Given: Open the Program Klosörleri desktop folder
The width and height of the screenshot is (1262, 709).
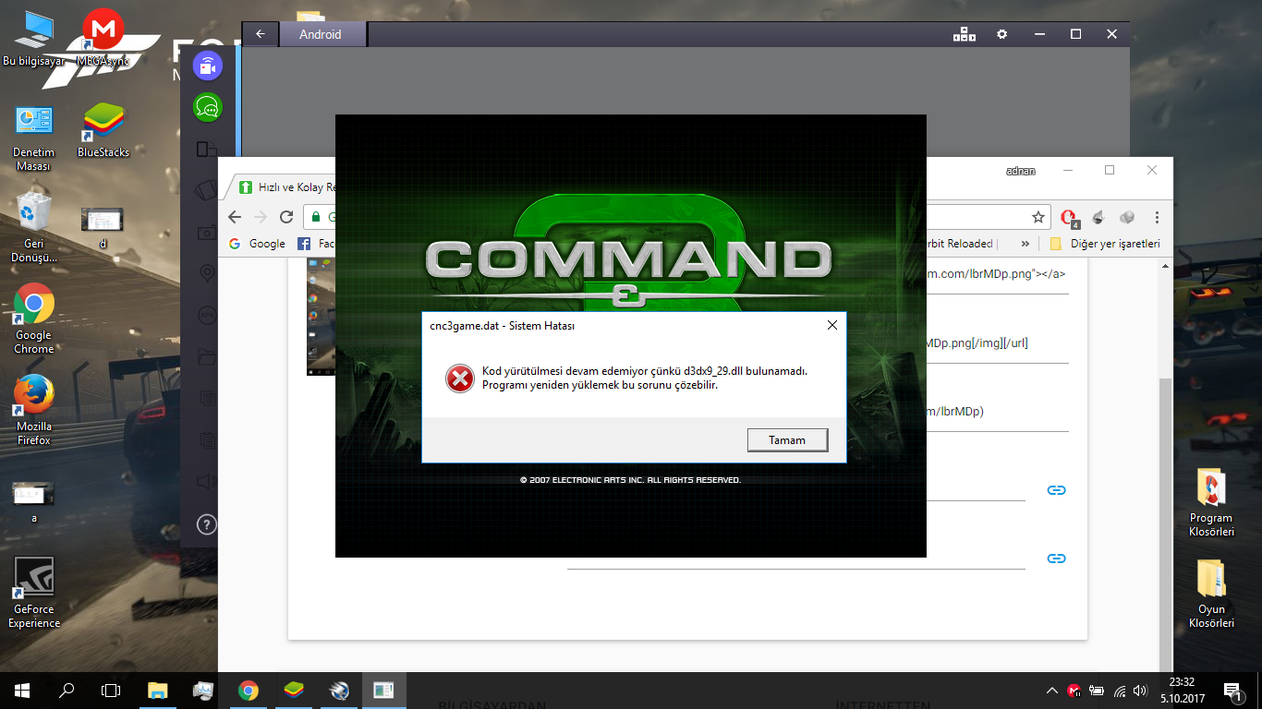Looking at the screenshot, I should pyautogui.click(x=1211, y=502).
